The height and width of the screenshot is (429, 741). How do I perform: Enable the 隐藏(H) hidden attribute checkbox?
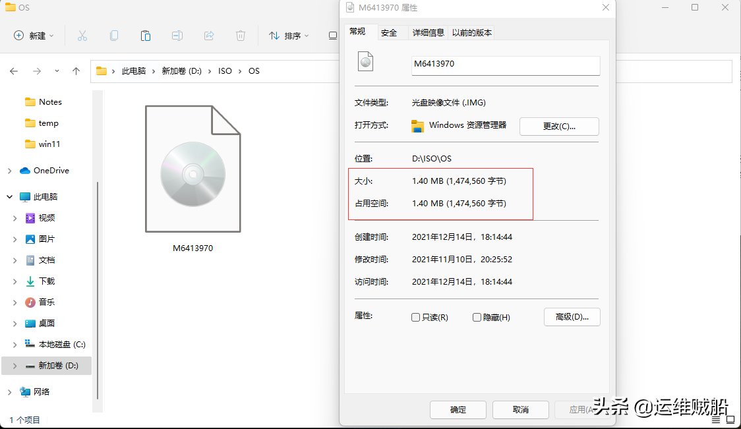(477, 317)
